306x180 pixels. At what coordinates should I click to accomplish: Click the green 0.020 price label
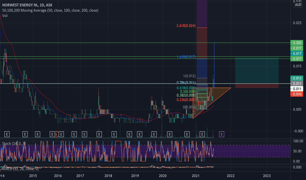pyautogui.click(x=297, y=43)
